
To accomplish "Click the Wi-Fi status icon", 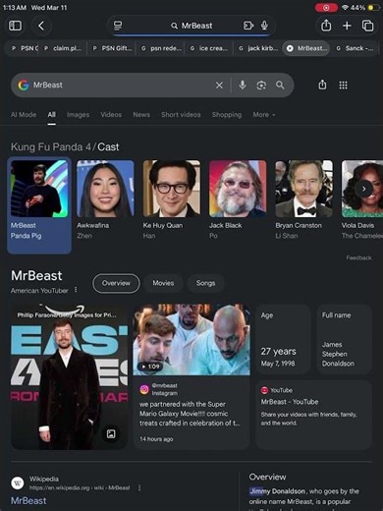I will (x=345, y=7).
